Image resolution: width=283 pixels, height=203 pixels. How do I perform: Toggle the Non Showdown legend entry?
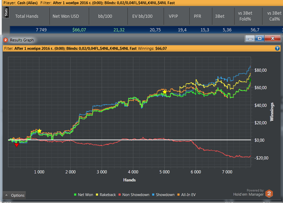134,195
